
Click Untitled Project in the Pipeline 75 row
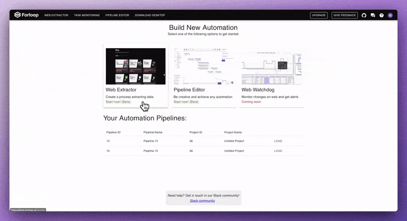[x=234, y=151]
